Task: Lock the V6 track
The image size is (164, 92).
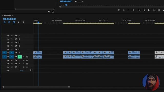Action: (x=8, y=36)
